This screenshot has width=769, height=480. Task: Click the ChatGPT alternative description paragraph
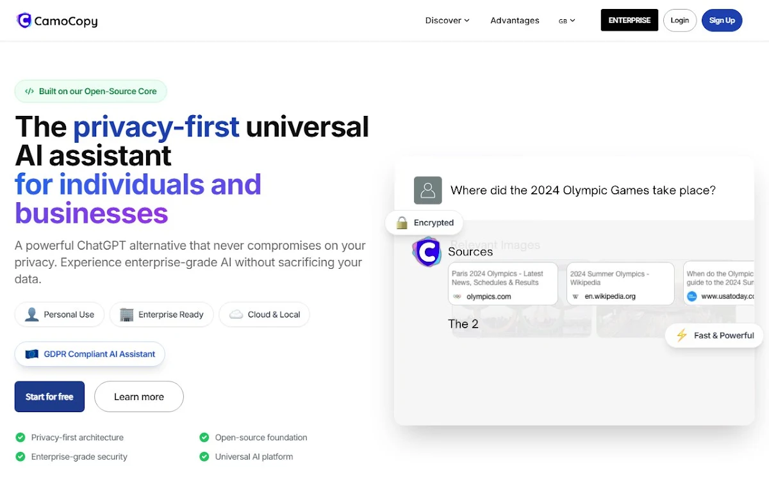[190, 262]
